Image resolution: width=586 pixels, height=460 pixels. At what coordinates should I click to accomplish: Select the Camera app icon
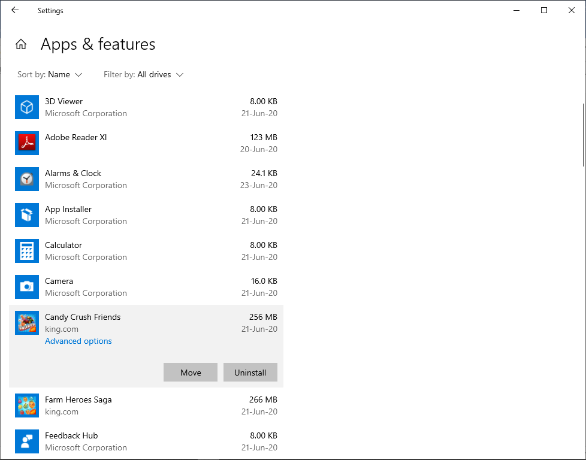pyautogui.click(x=27, y=287)
